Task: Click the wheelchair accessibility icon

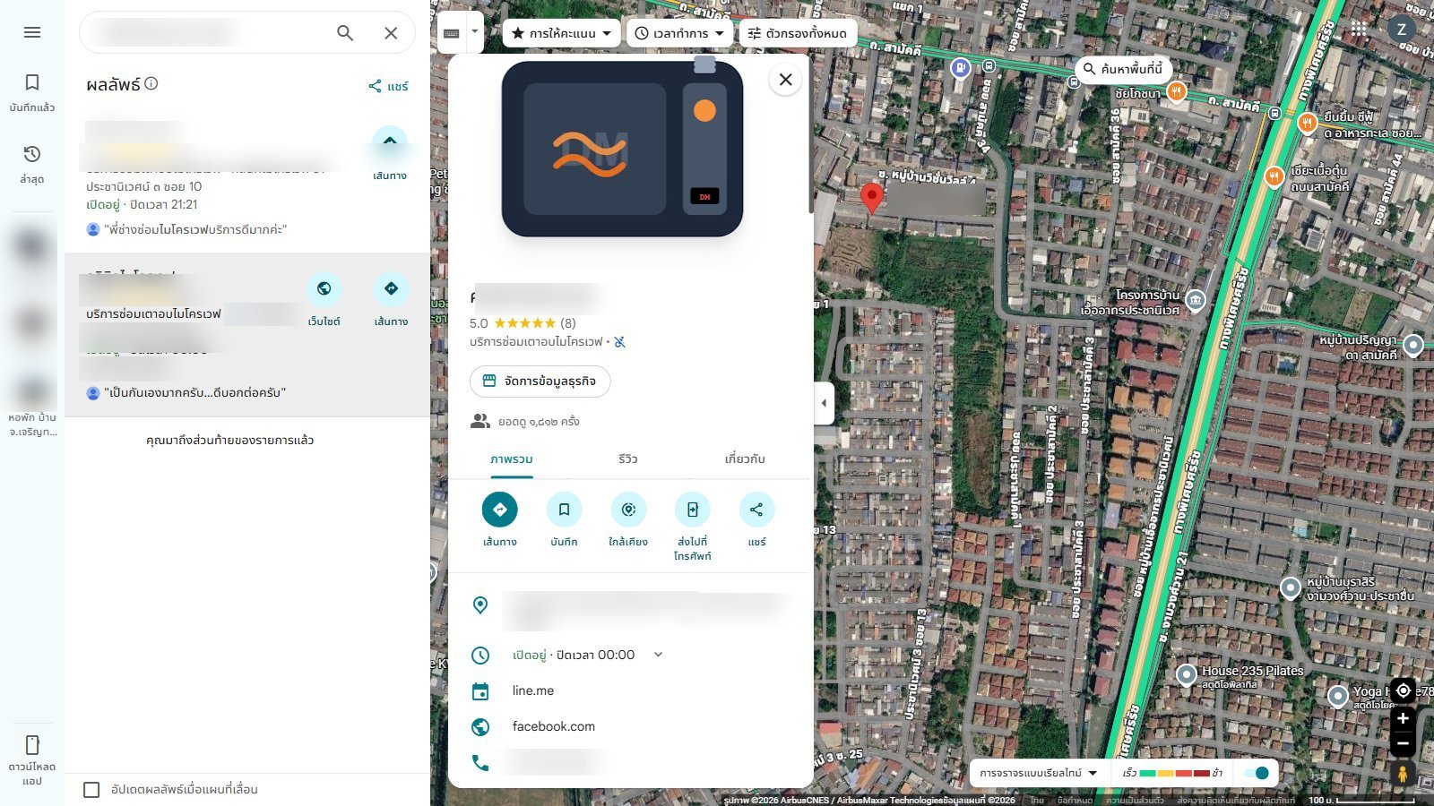Action: click(x=619, y=342)
